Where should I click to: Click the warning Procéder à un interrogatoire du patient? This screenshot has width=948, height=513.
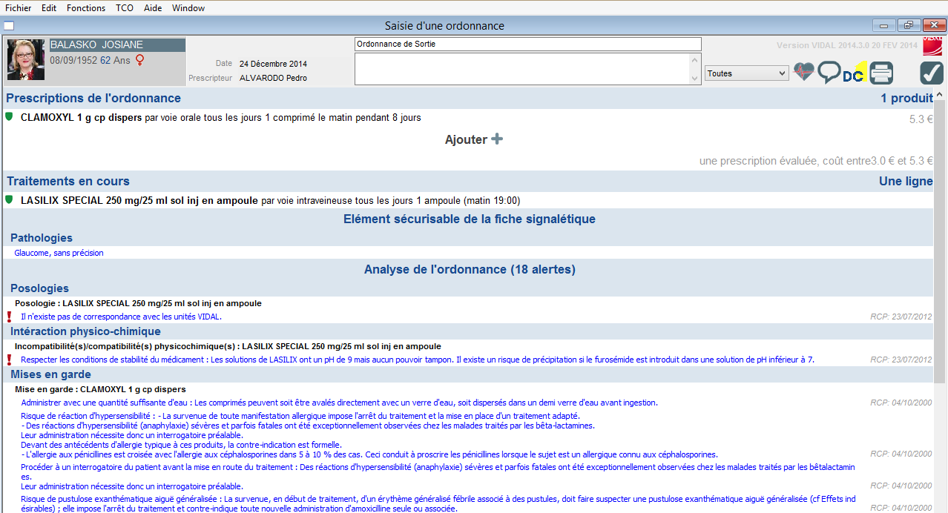[438, 477]
